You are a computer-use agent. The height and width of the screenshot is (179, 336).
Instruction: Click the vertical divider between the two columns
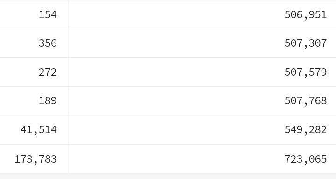click(69, 87)
